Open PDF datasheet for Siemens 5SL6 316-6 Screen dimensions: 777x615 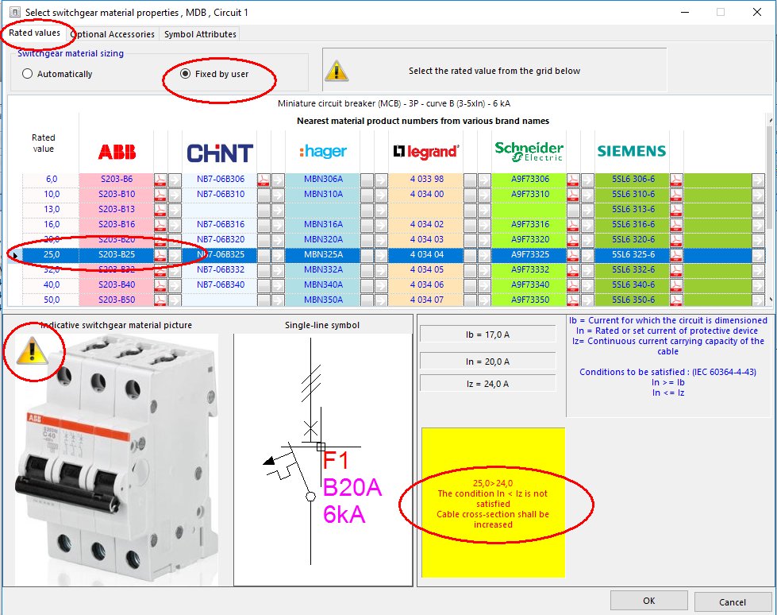click(x=675, y=225)
